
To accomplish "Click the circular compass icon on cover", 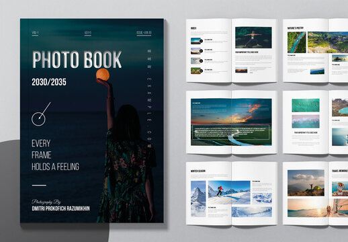I will click(41, 114).
